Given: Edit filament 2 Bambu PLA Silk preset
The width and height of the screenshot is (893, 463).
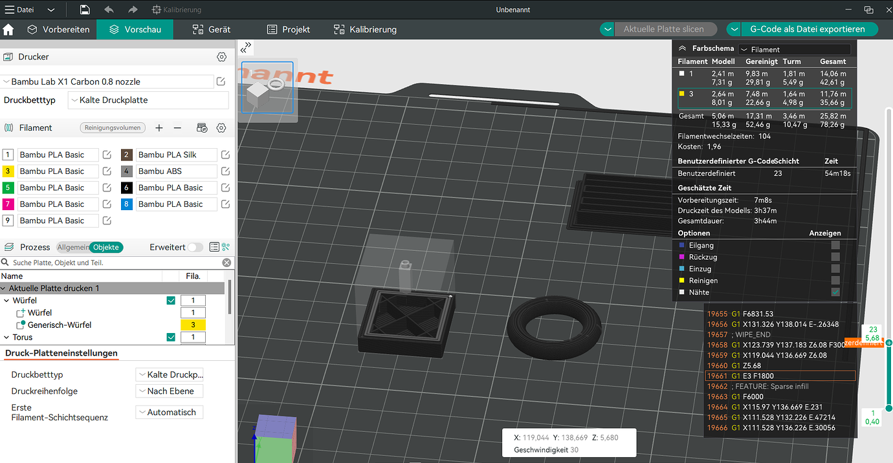Looking at the screenshot, I should [226, 155].
